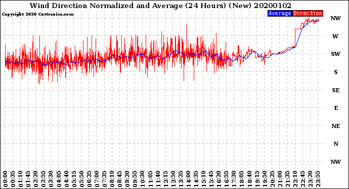Viewport: 349px width, 189px height.
Task: Click the 18:40 time axis label
Action: (249, 179)
